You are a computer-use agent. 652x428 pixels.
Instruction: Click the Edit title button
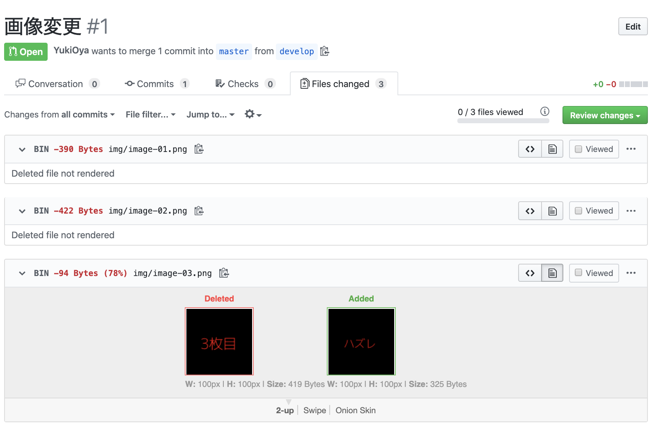click(633, 27)
